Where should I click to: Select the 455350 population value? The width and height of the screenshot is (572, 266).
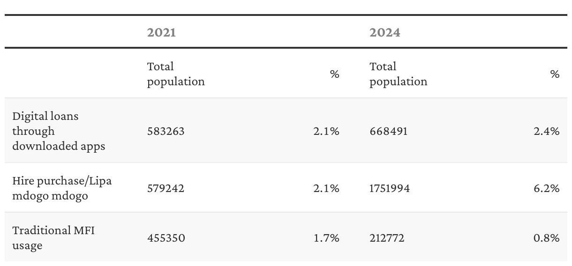point(166,238)
